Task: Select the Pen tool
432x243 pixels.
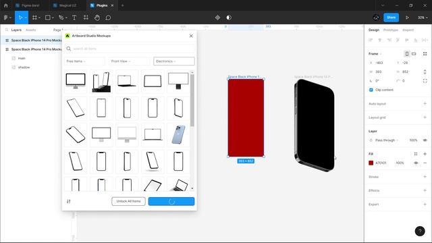Action: [61, 18]
